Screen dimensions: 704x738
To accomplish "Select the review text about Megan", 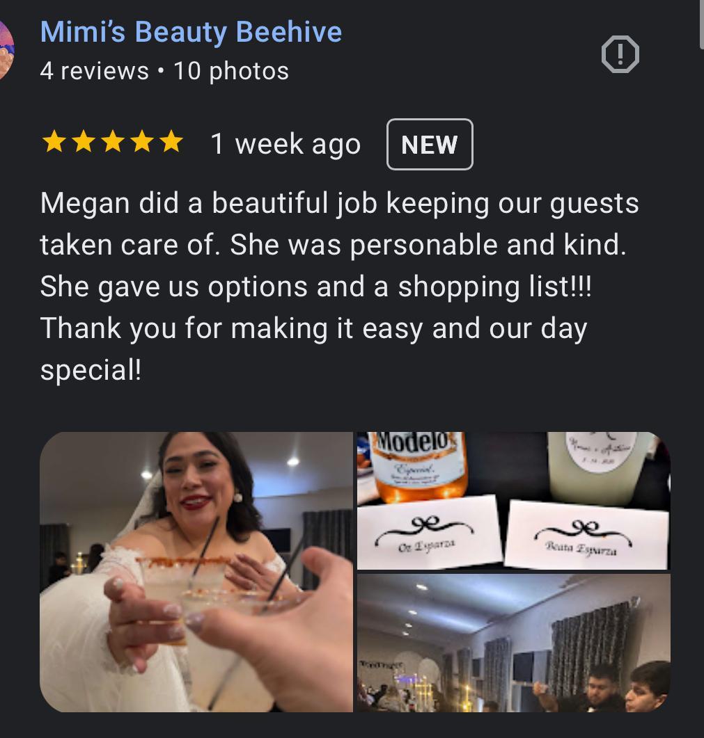I will point(339,286).
